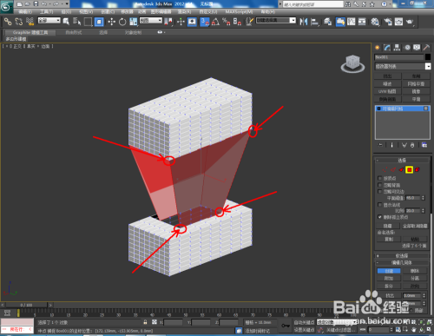Open the Curve Editor icon
The width and height of the screenshot is (434, 336).
coord(352,22)
